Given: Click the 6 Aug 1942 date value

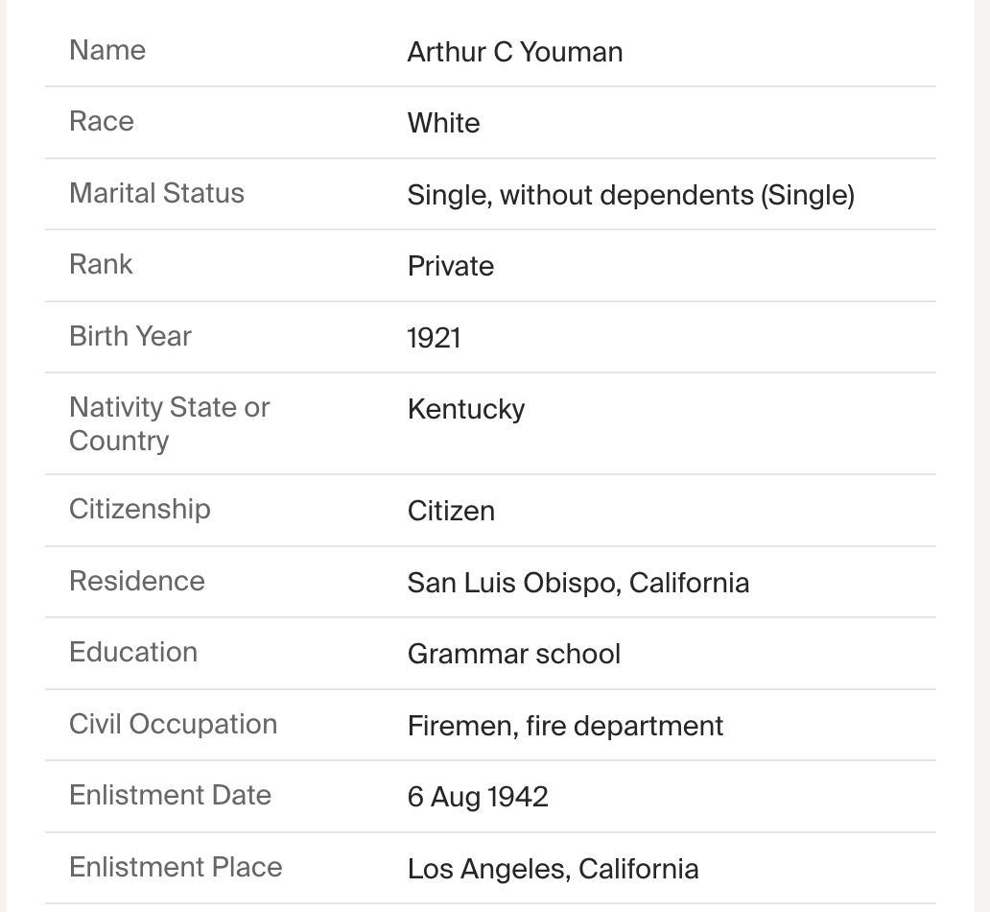Looking at the screenshot, I should 478,797.
